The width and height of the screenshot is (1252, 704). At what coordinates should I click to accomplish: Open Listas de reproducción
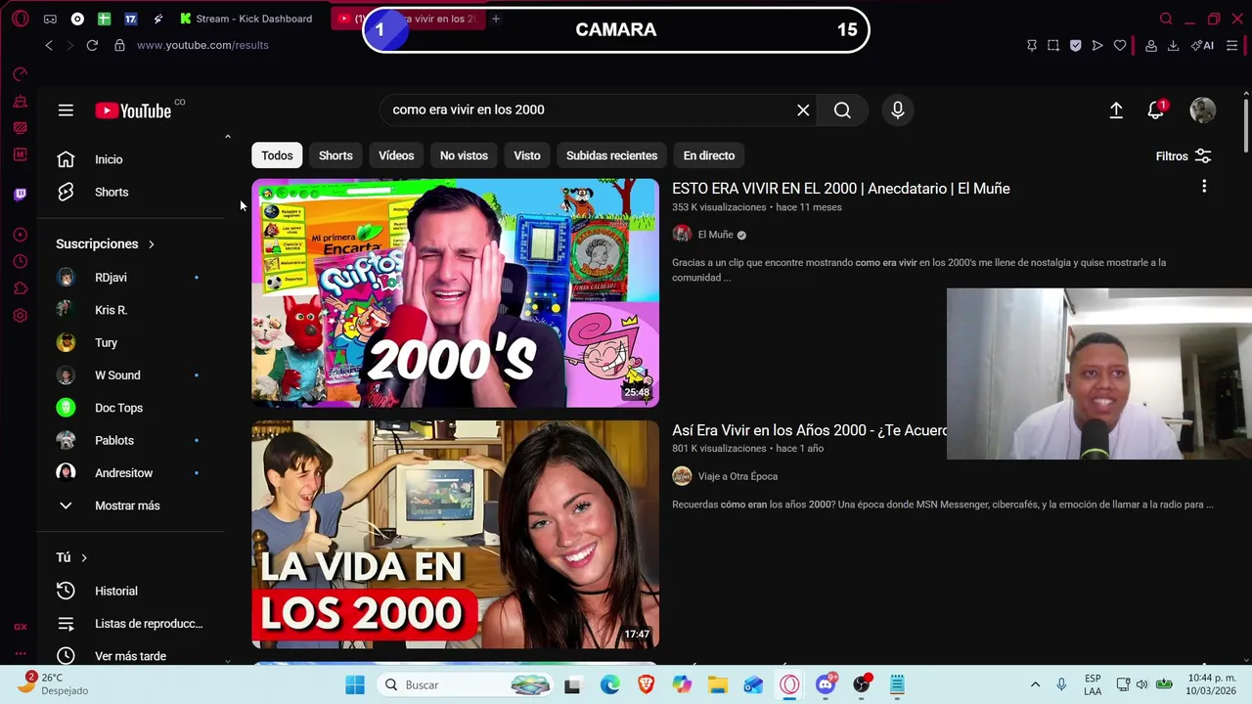tap(132, 624)
